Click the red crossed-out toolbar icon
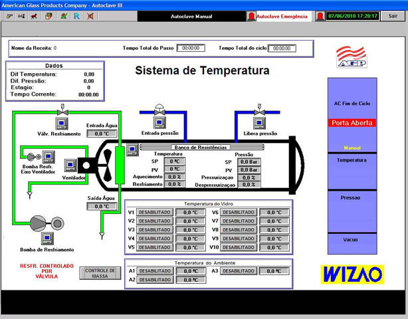 point(90,16)
